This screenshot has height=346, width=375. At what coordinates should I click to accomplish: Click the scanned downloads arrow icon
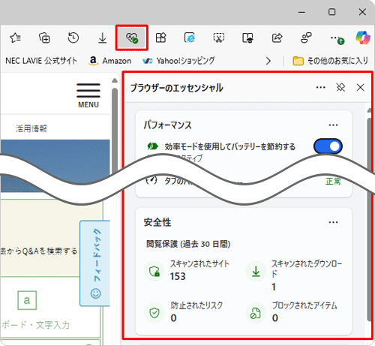(256, 272)
